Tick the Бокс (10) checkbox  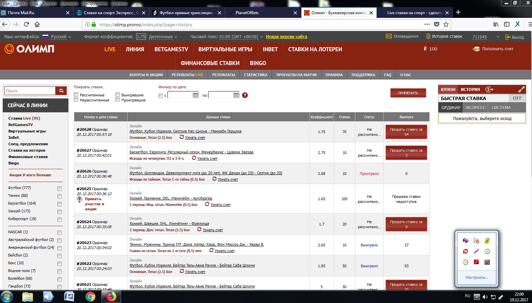tap(59, 264)
